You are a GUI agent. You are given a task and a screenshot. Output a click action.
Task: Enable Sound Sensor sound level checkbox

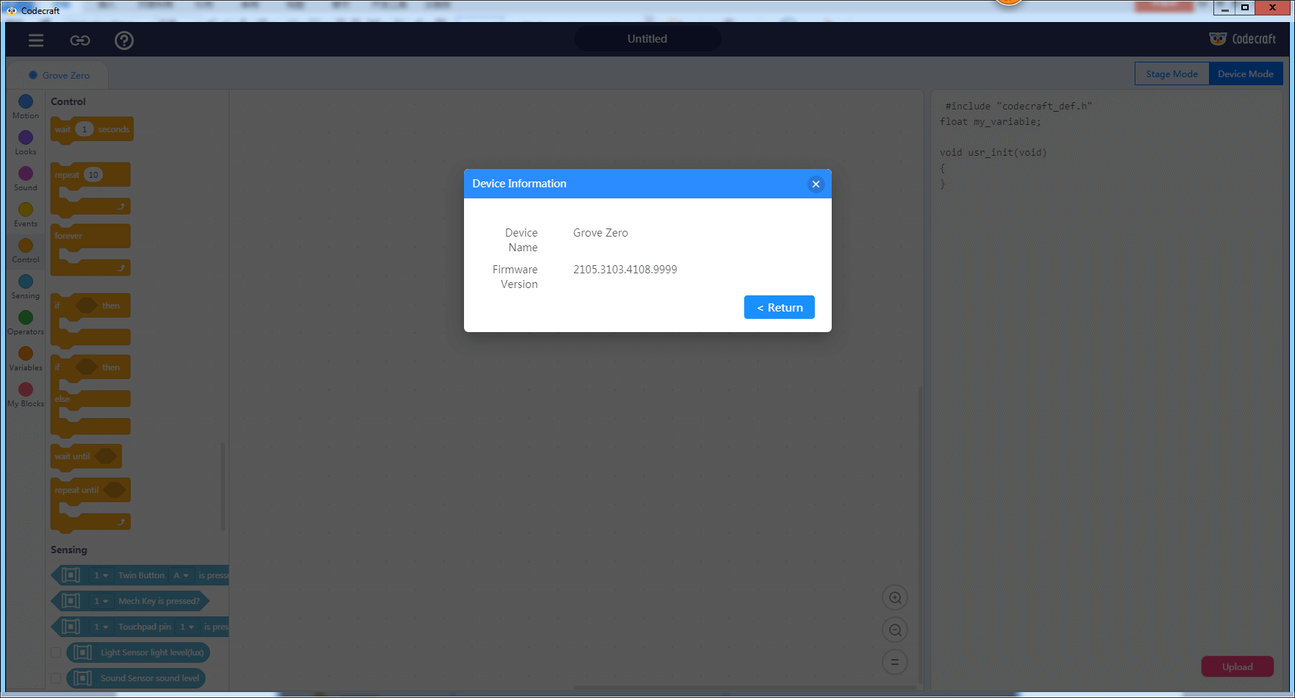56,678
